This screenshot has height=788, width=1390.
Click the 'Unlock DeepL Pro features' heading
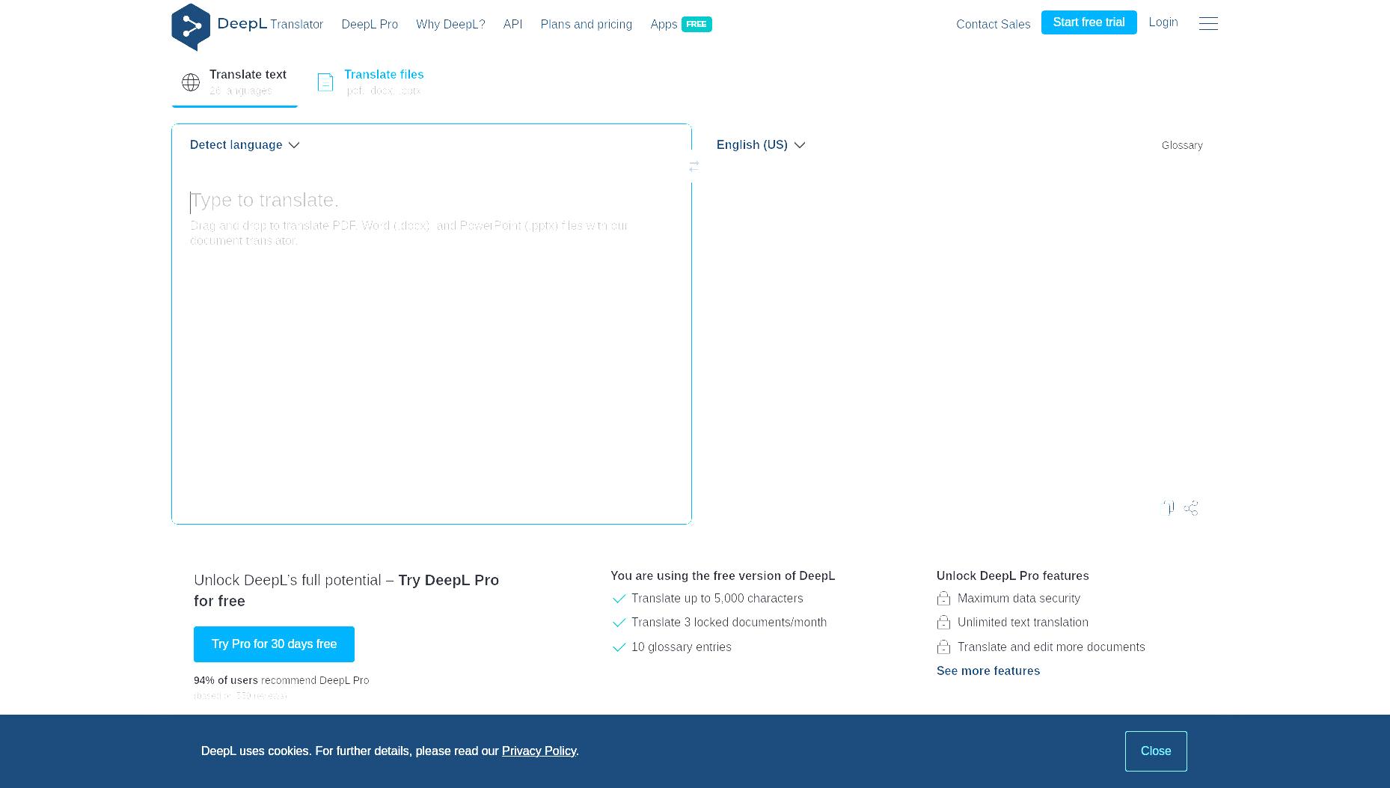click(1013, 576)
